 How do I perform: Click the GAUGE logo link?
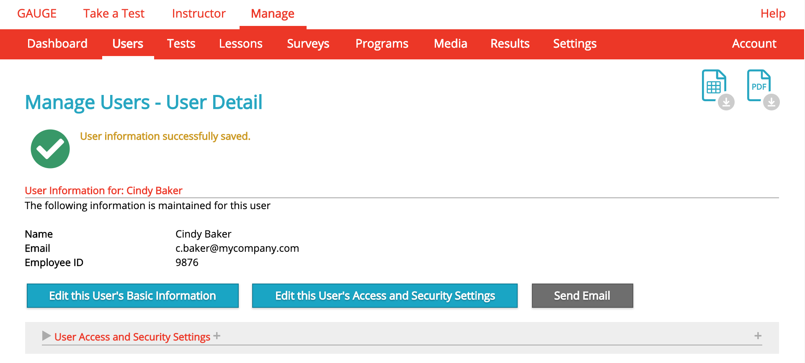tap(37, 14)
